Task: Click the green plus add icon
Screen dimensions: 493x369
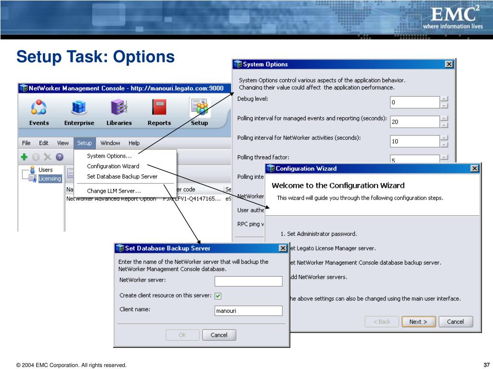Action: [x=24, y=157]
